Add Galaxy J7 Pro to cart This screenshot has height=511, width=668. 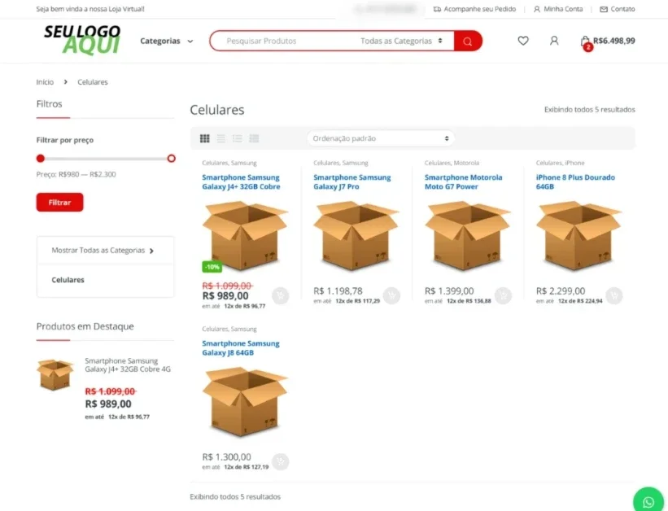(391, 295)
